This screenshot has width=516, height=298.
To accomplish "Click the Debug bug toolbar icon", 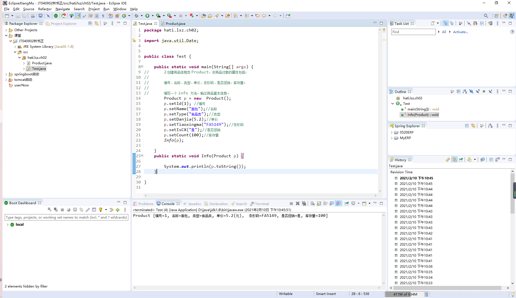I will click(136, 16).
